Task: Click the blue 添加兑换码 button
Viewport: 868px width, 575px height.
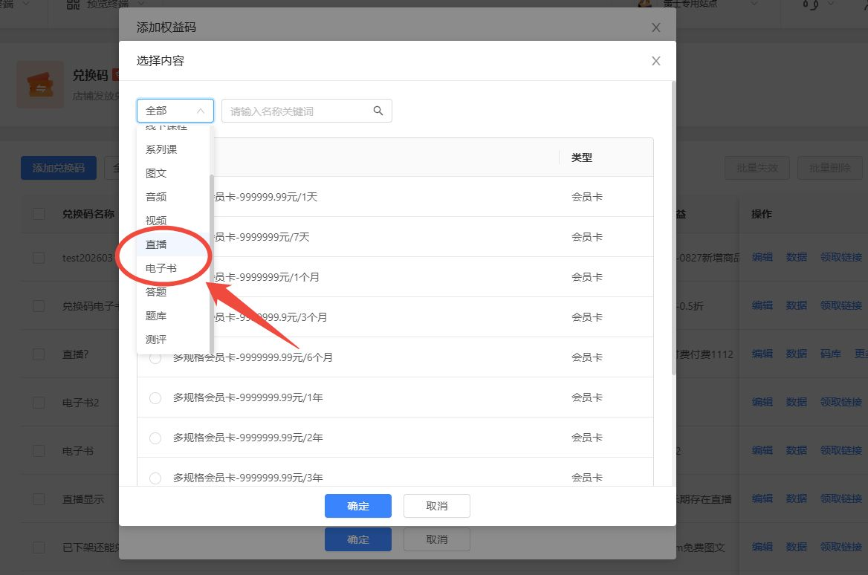Action: [x=58, y=168]
